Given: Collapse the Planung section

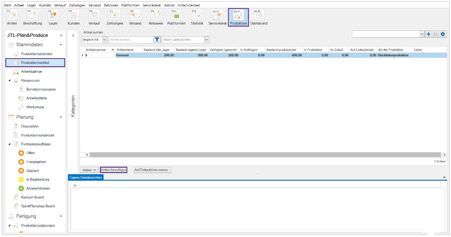Looking at the screenshot, I should coord(61,117).
